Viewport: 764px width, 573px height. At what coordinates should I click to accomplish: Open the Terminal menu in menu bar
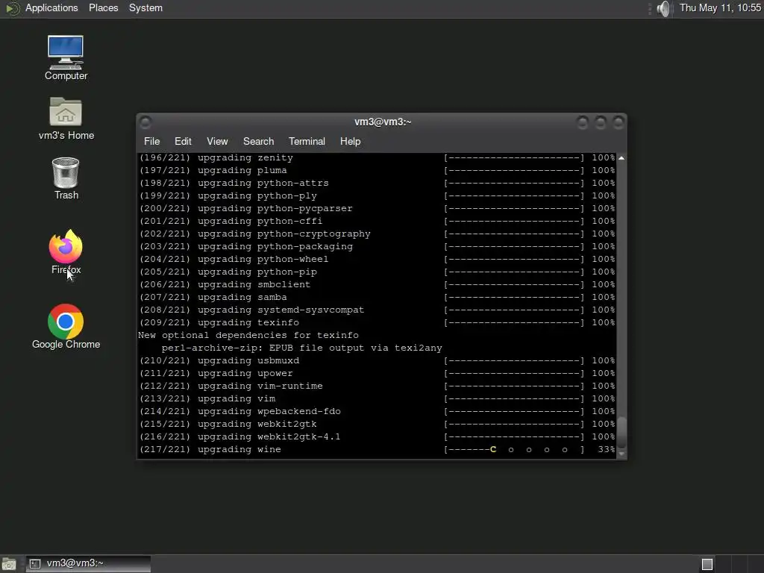click(x=307, y=141)
